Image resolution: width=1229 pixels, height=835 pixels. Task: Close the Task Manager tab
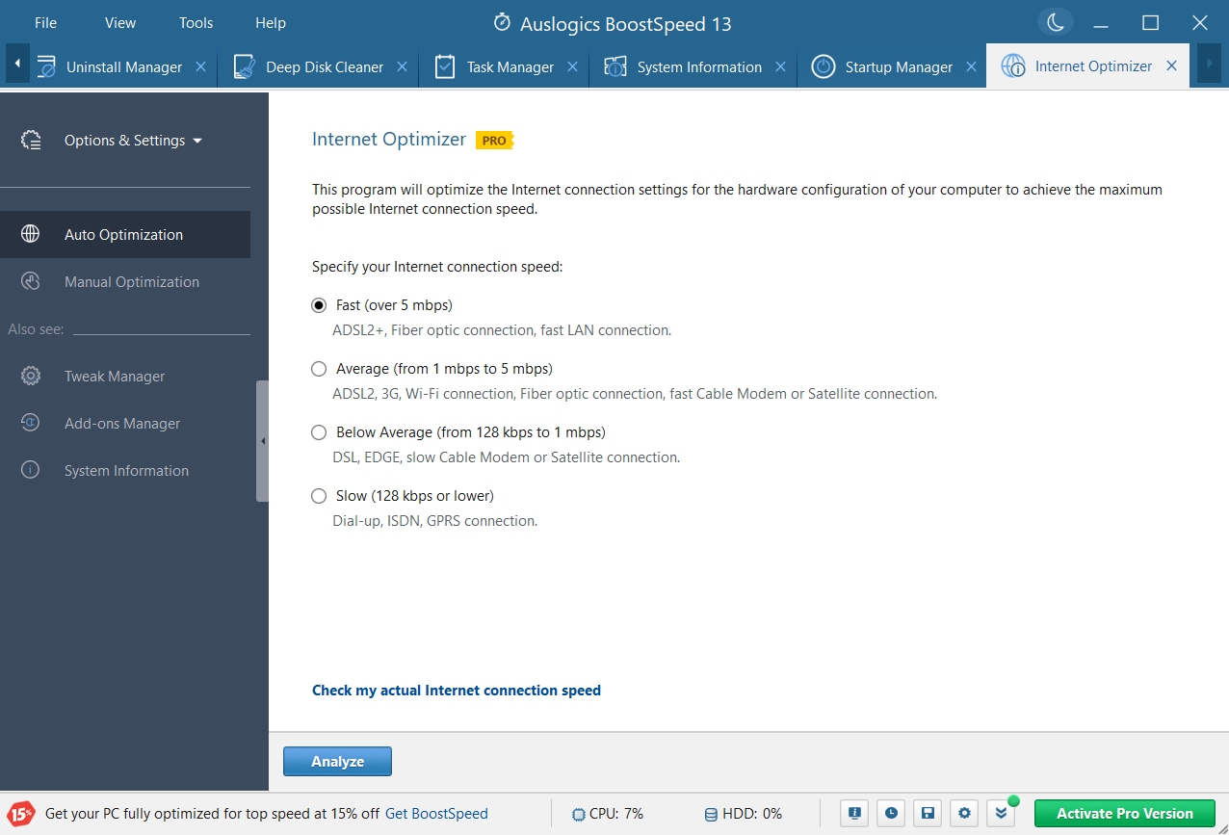(572, 66)
